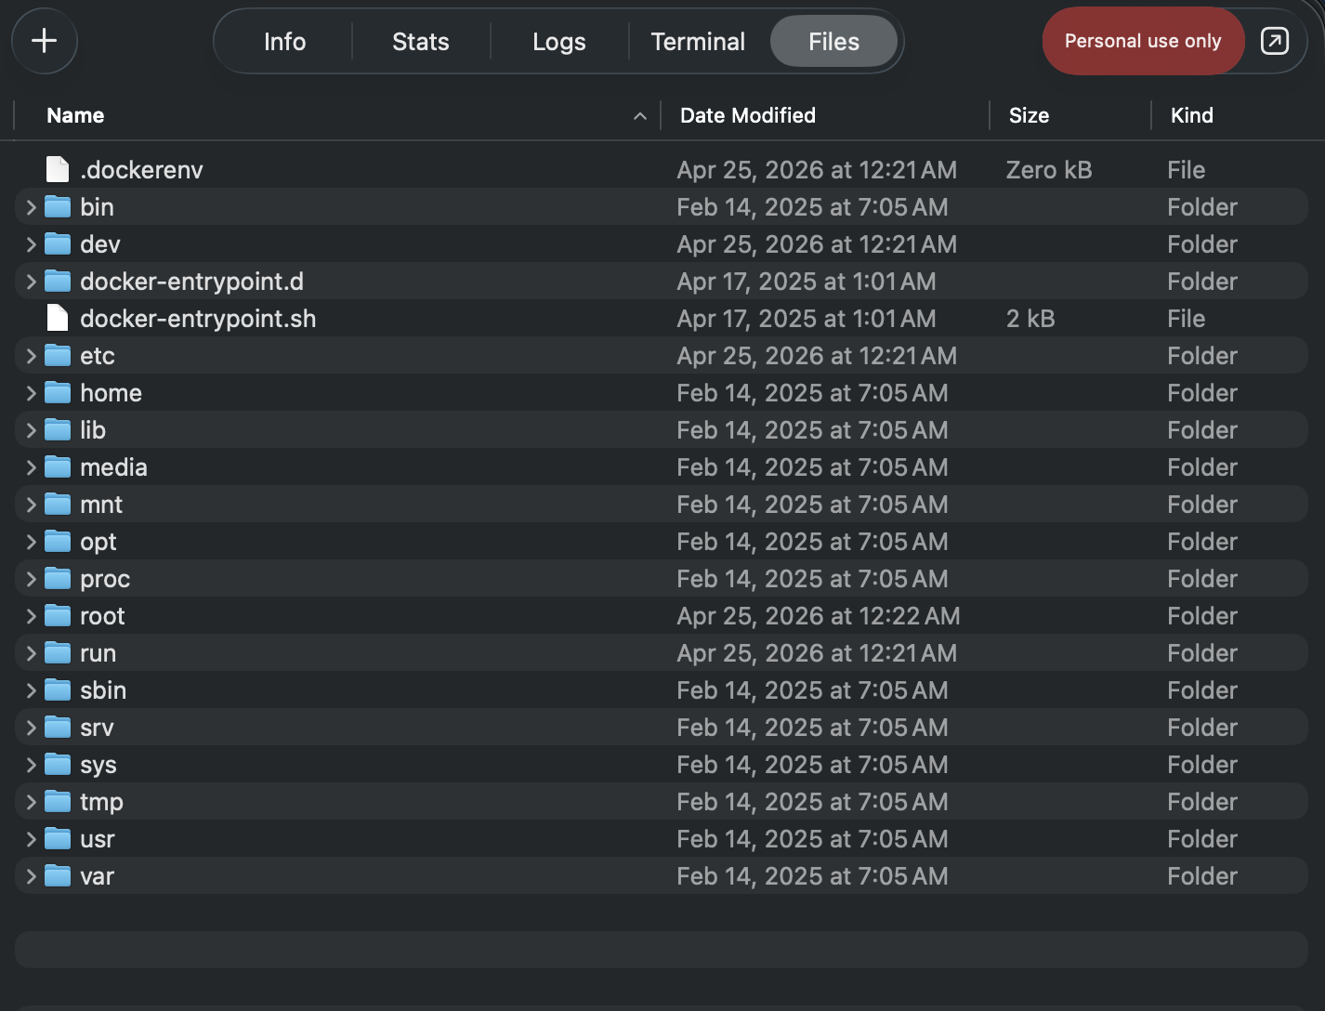The image size is (1325, 1011).
Task: Toggle sort order arrow in Name column
Action: point(639,115)
